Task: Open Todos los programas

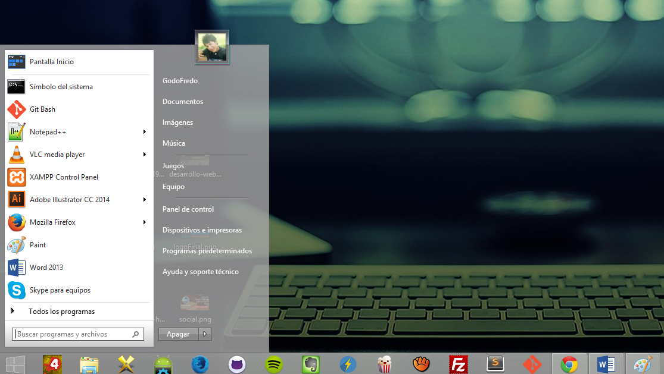Action: tap(61, 311)
